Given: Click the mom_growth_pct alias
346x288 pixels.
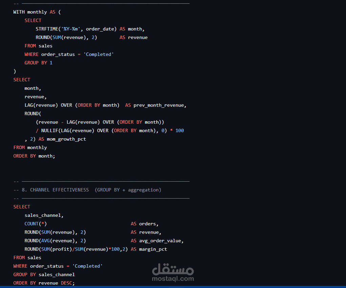Looking at the screenshot, I should coord(66,139).
